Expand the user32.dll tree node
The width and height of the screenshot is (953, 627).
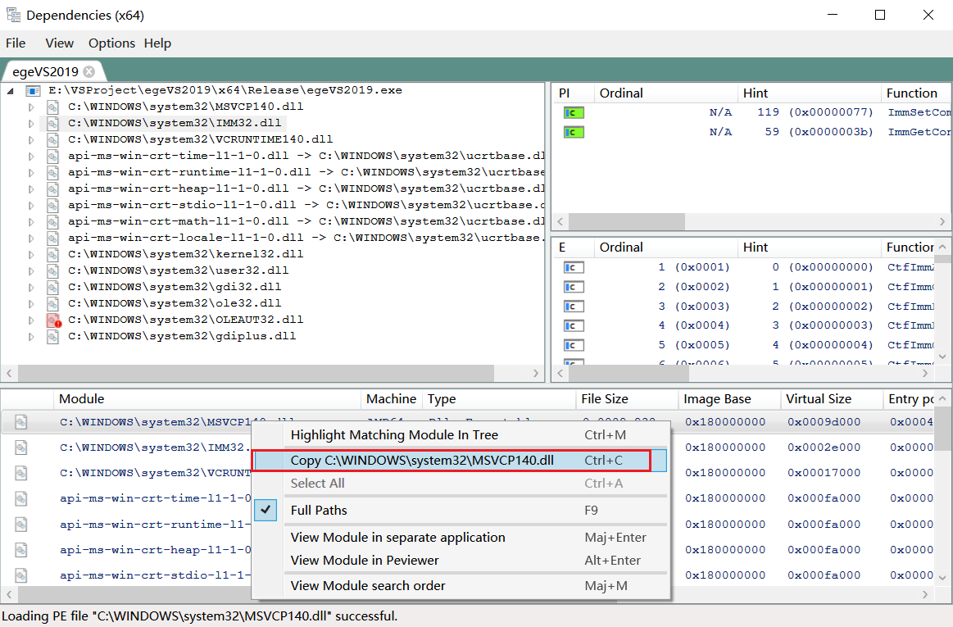click(31, 270)
